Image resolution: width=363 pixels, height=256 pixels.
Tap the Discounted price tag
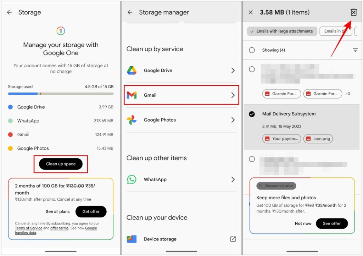(276, 186)
